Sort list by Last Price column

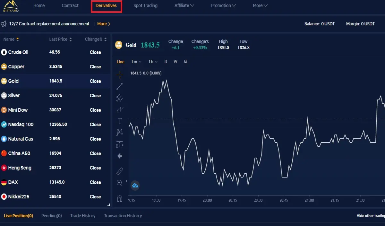61,39
